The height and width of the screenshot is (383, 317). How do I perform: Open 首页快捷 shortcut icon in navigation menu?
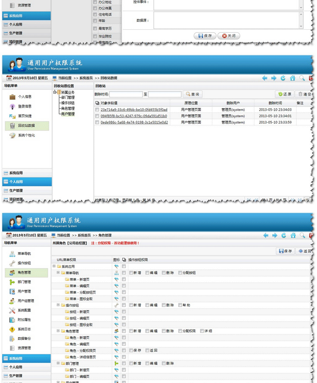point(12,116)
